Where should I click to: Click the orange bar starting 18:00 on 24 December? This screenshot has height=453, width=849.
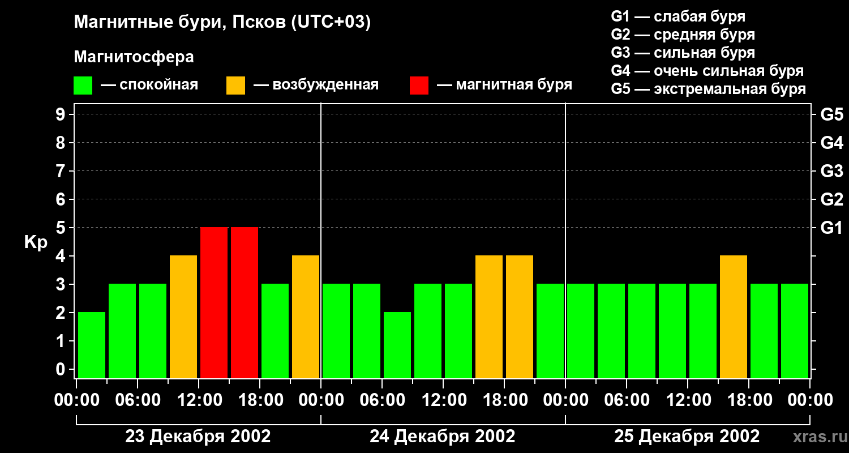pos(520,317)
